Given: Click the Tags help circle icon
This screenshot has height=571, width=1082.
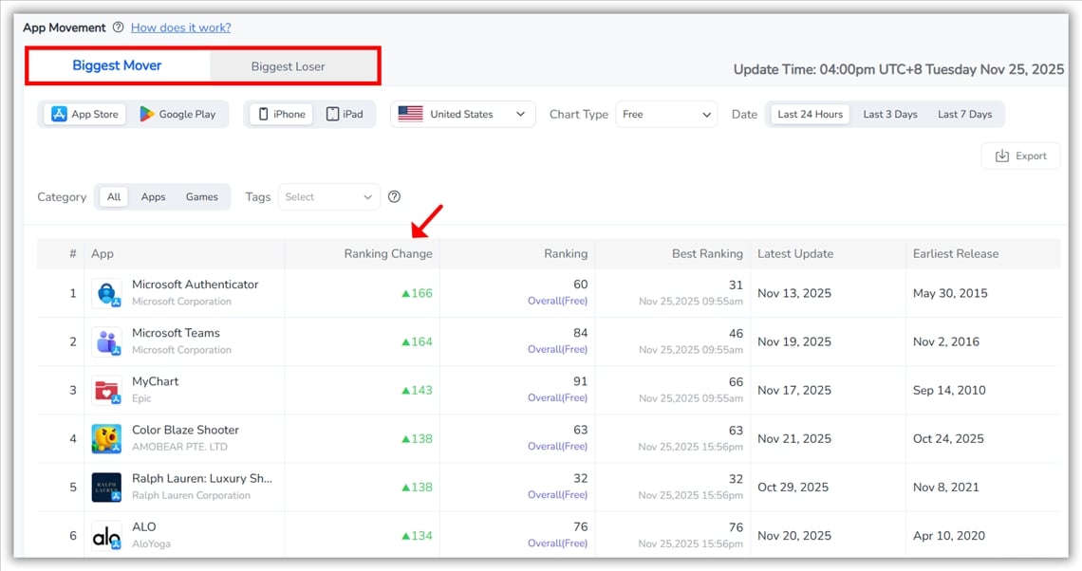Looking at the screenshot, I should coord(394,196).
